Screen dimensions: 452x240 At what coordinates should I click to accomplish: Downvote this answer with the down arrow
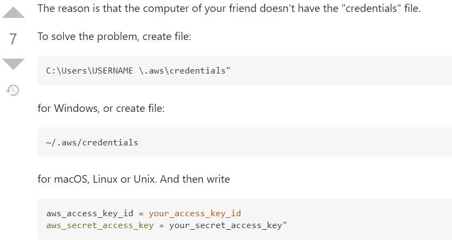coord(13,63)
